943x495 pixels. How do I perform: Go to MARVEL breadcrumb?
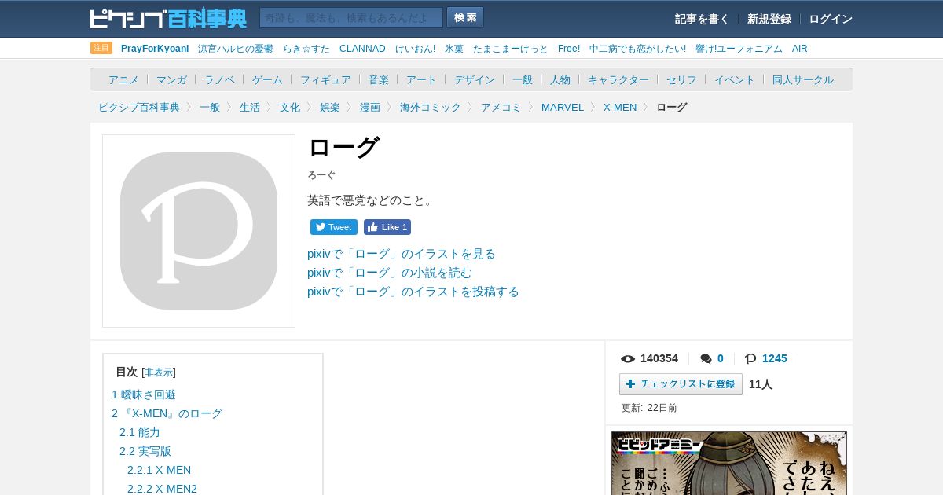(563, 107)
